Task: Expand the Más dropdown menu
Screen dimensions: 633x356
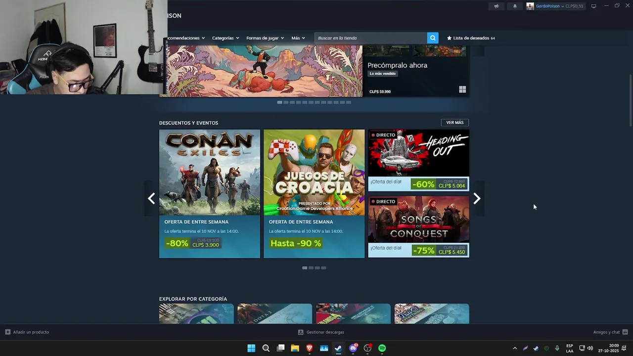Action: (298, 38)
